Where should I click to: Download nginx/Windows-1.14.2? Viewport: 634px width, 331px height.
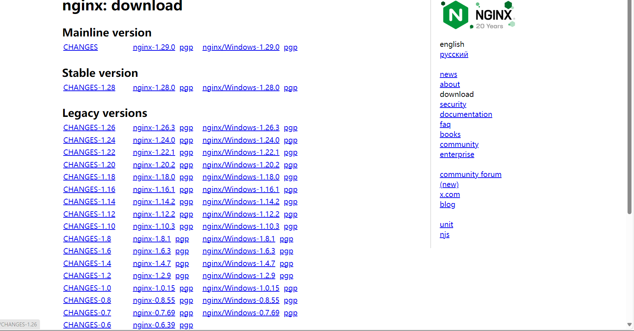click(241, 202)
